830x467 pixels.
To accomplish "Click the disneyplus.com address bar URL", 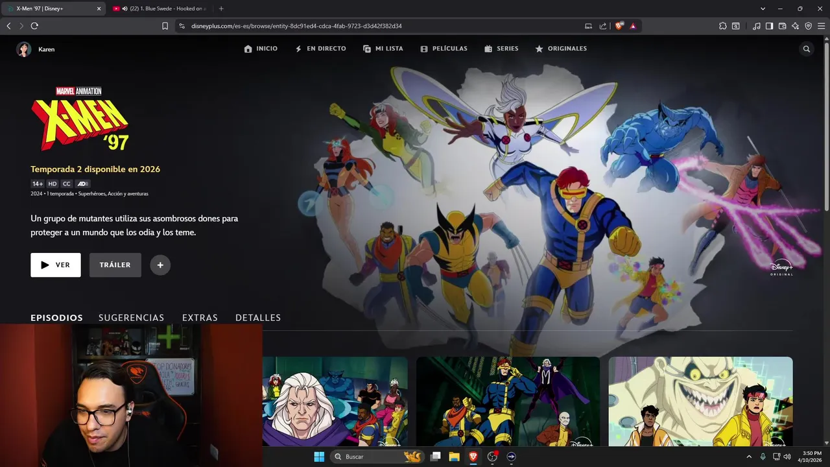I will pyautogui.click(x=296, y=26).
